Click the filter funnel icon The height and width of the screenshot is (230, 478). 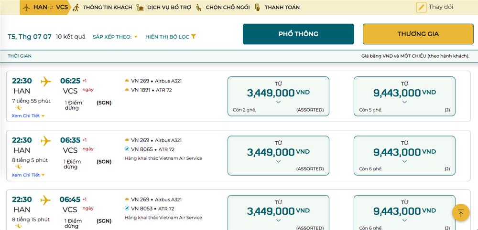[194, 37]
